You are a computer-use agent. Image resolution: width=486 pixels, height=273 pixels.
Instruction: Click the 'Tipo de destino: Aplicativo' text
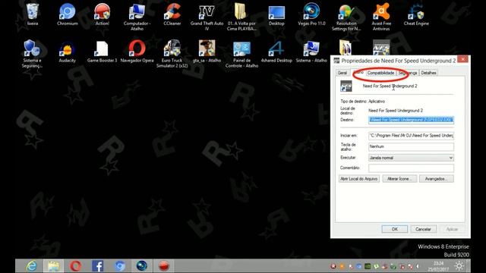pos(362,101)
